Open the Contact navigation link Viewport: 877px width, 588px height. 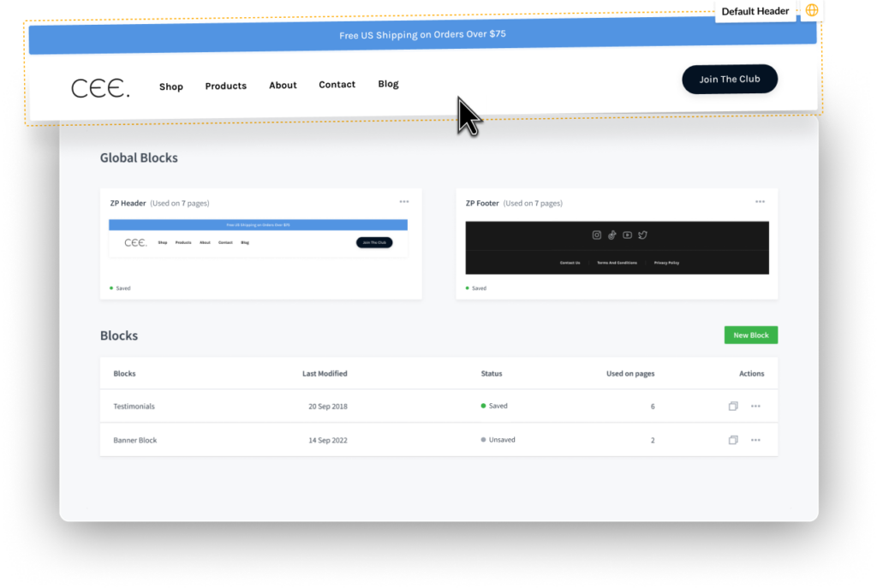pos(337,85)
